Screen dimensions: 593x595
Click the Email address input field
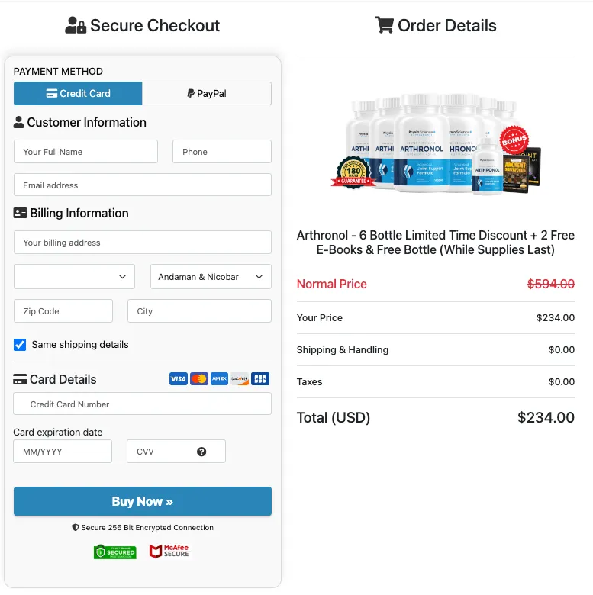[143, 185]
